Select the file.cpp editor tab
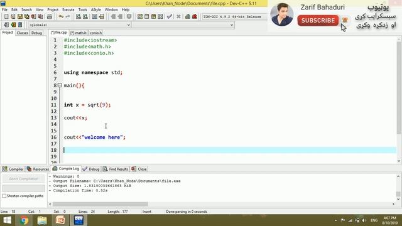 tap(58, 33)
